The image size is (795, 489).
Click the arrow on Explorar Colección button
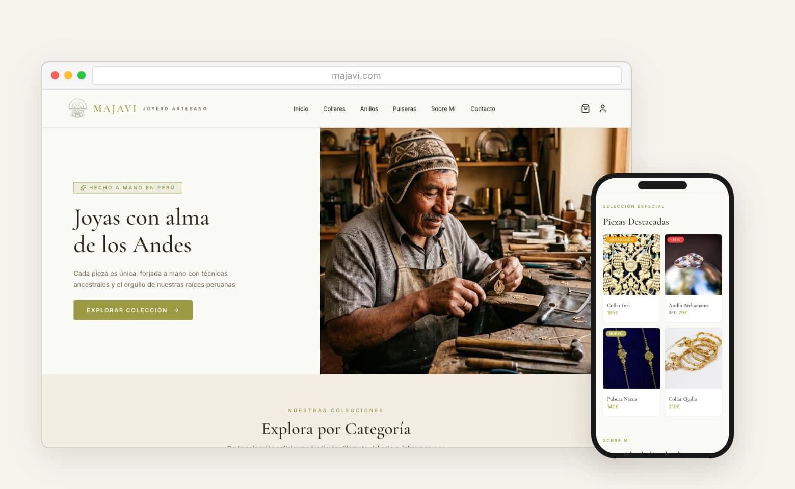click(176, 310)
